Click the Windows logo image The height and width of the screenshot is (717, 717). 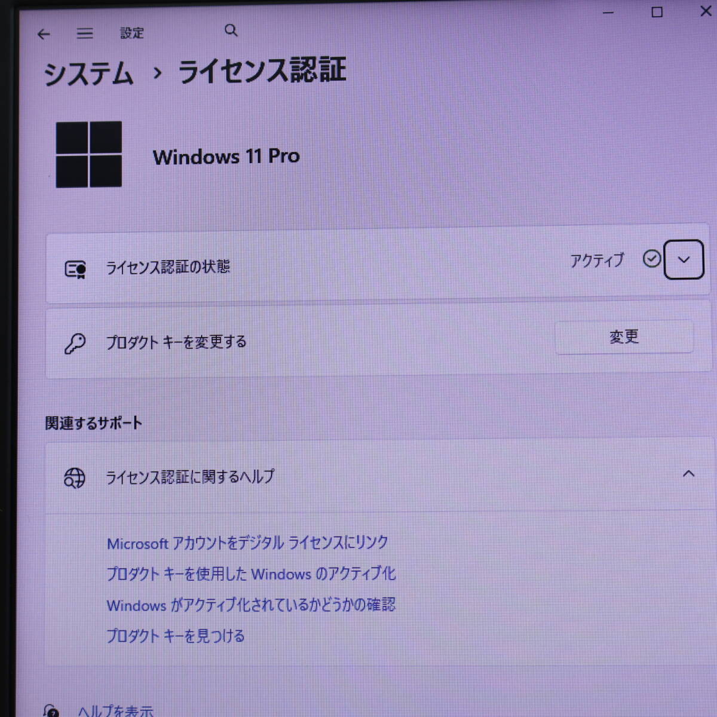(89, 155)
